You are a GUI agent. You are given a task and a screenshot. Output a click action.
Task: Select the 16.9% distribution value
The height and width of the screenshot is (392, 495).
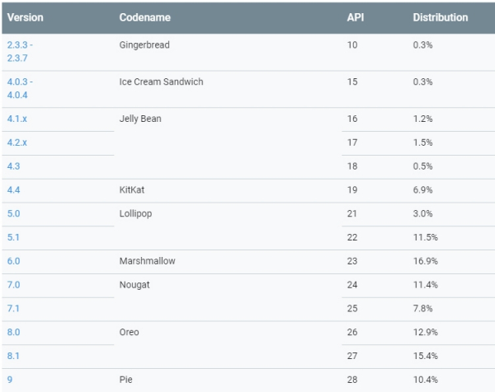(x=425, y=261)
